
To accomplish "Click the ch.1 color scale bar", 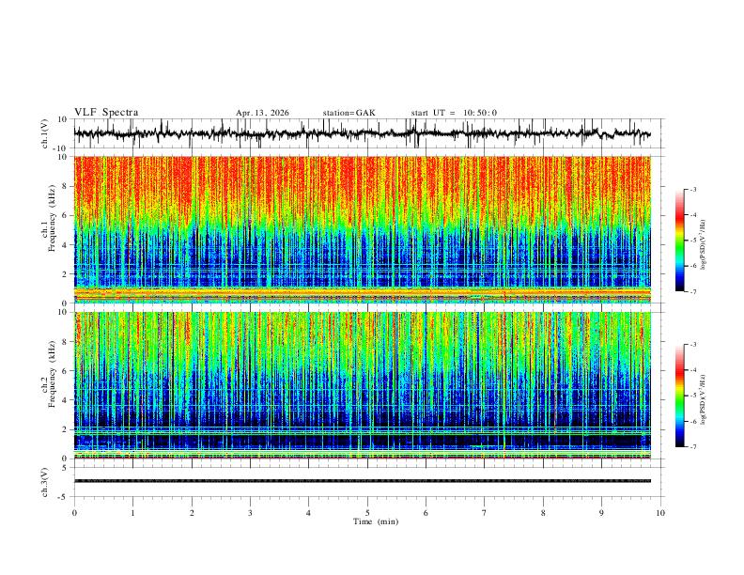I will coord(679,241).
